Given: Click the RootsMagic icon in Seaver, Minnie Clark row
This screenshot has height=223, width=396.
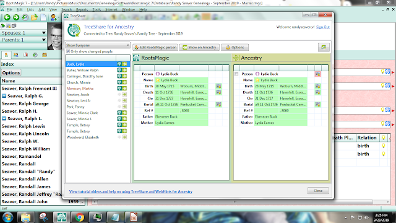Looking at the screenshot, I should [x=119, y=113].
